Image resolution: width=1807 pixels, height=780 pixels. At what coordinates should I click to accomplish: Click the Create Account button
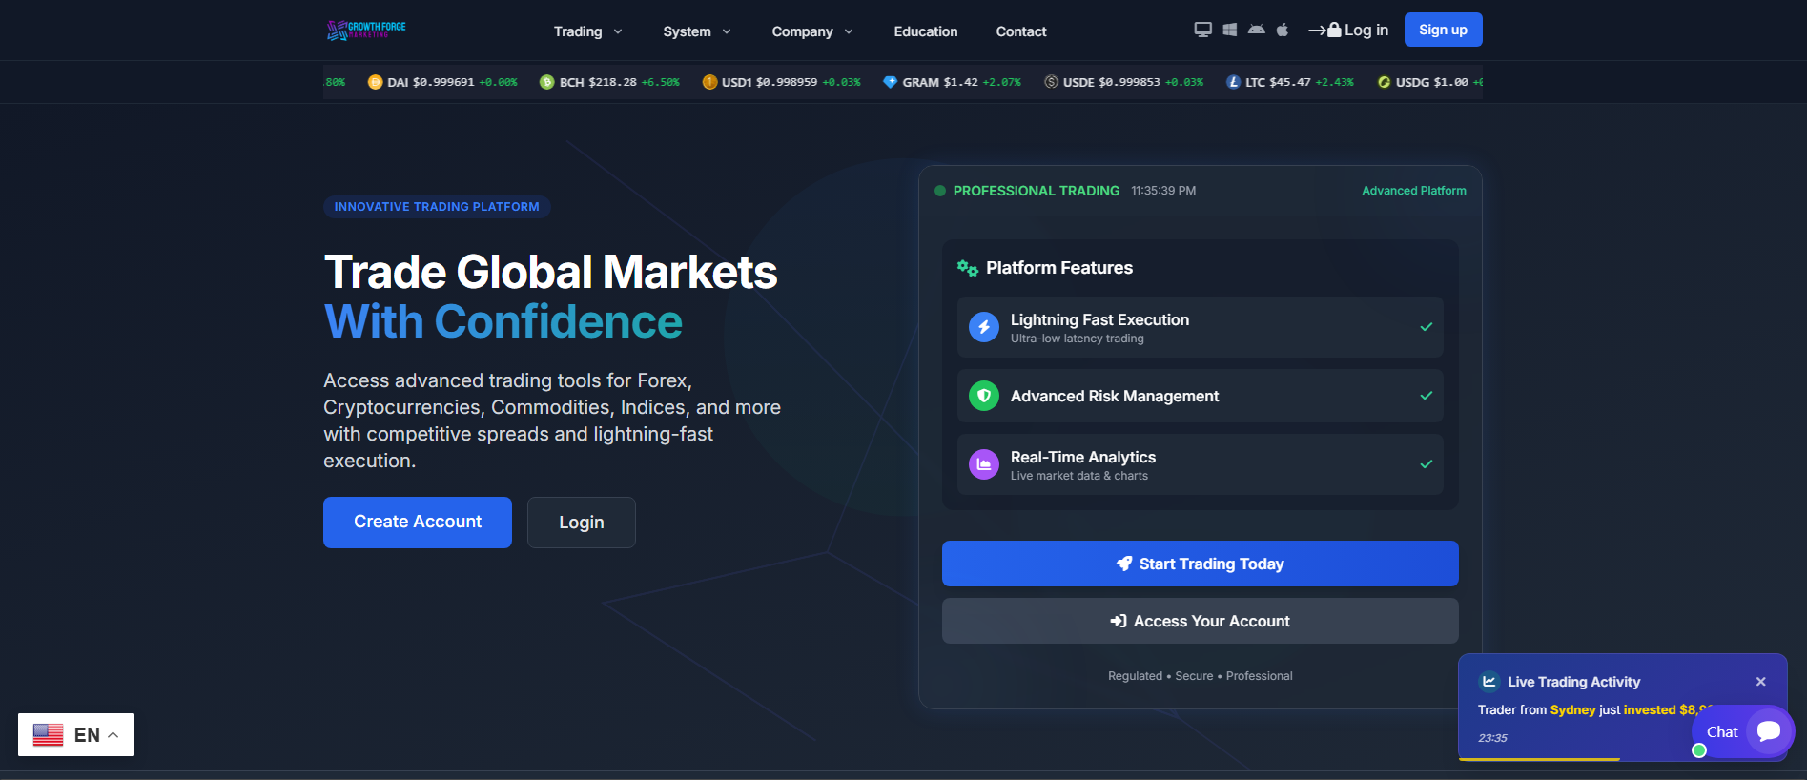(418, 523)
